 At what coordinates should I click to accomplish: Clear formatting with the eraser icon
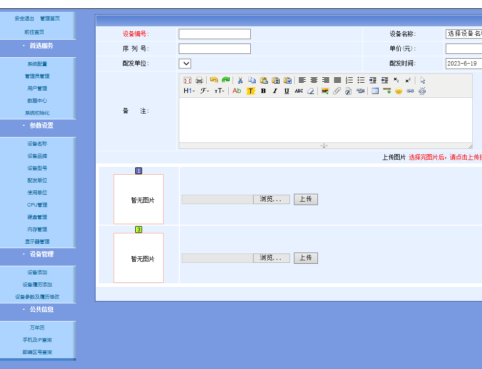pos(311,91)
